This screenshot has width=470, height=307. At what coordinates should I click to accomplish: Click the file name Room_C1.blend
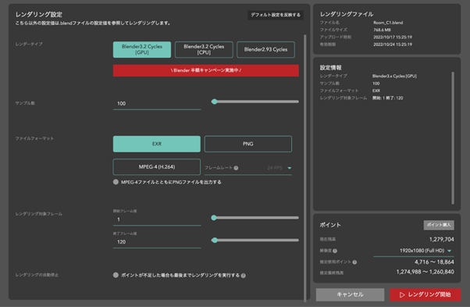pos(388,23)
